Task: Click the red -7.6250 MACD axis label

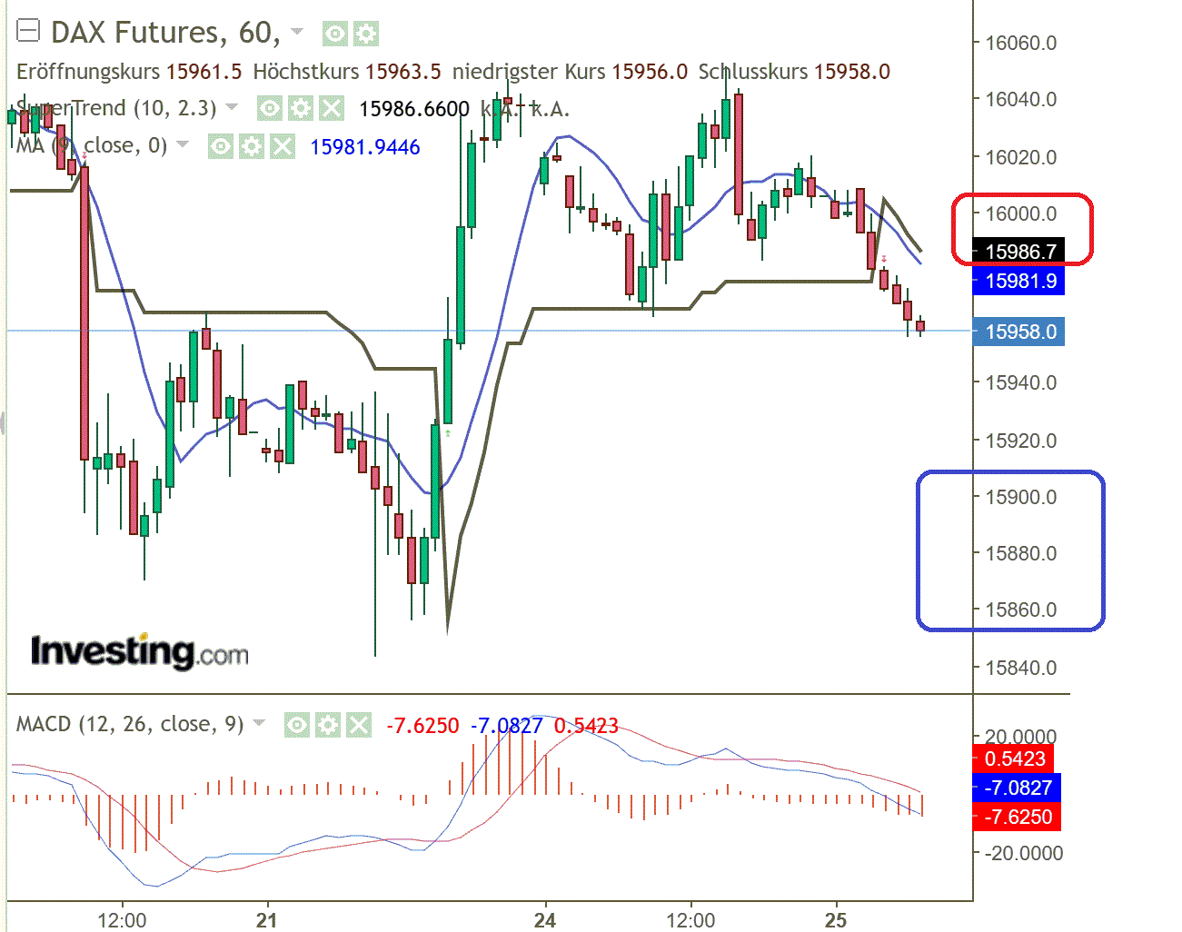Action: coord(1017,817)
